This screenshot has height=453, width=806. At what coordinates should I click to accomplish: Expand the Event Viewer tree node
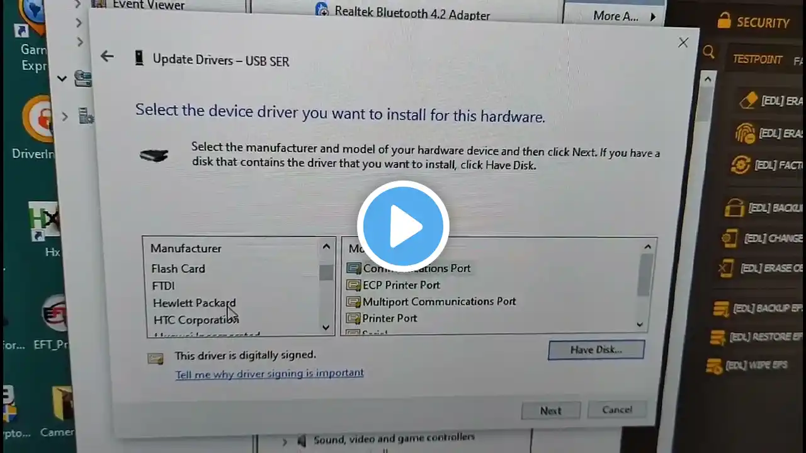[78, 4]
